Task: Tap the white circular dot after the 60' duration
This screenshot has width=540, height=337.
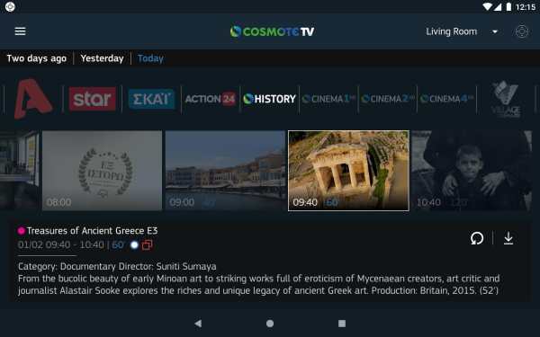Action: click(134, 244)
